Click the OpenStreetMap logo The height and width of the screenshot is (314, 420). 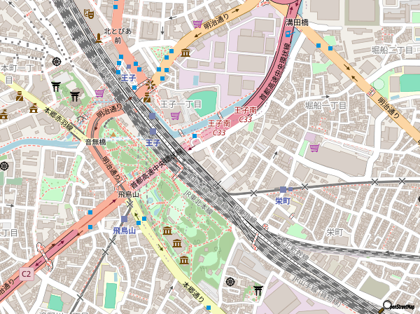click(398, 306)
